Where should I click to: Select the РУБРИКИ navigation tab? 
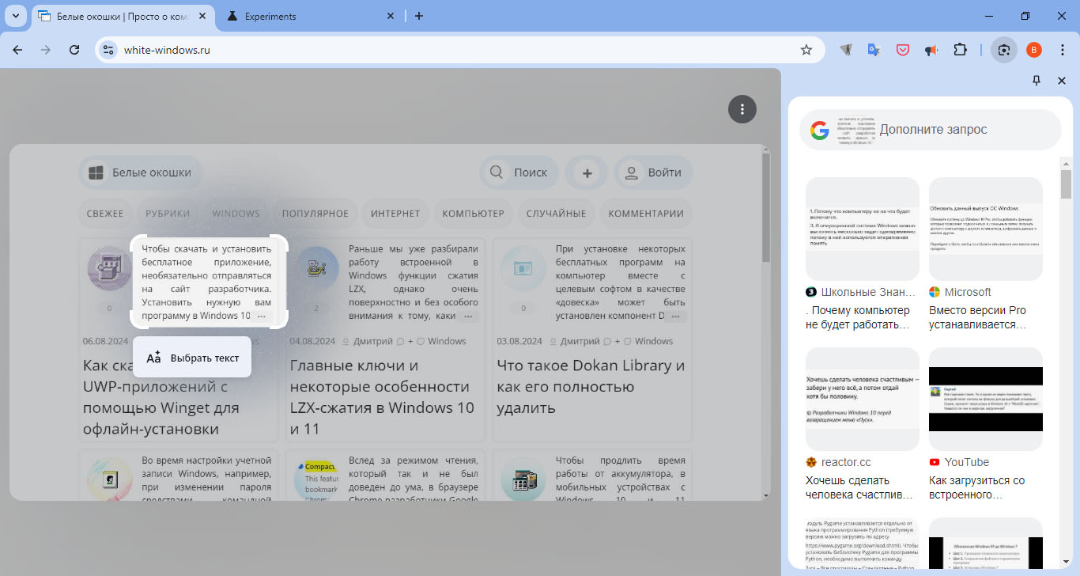(x=168, y=214)
